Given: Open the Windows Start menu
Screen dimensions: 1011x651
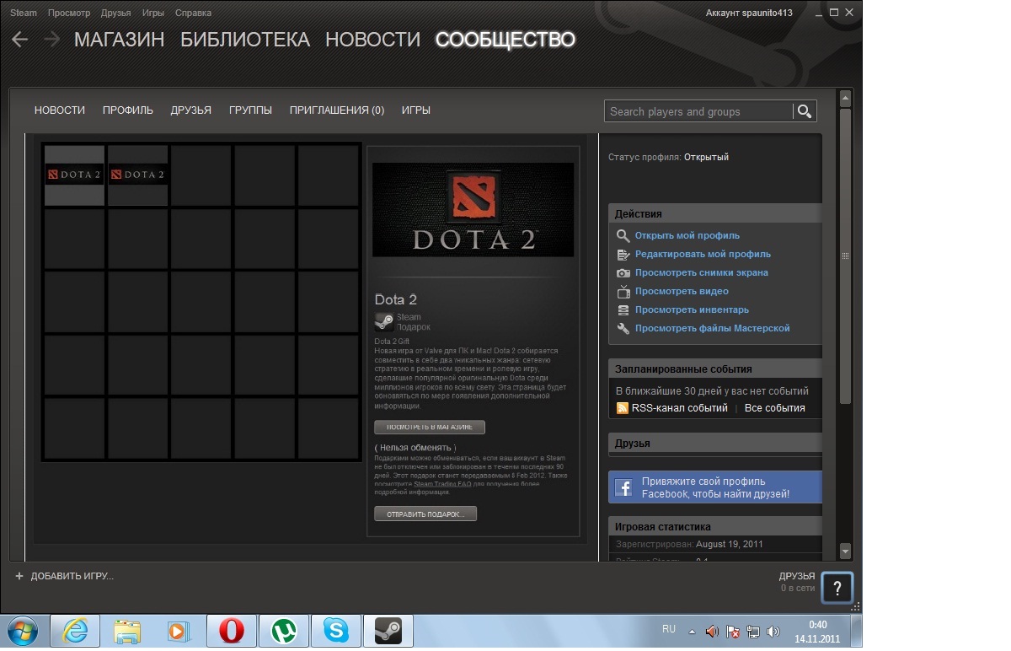Looking at the screenshot, I should (21, 631).
